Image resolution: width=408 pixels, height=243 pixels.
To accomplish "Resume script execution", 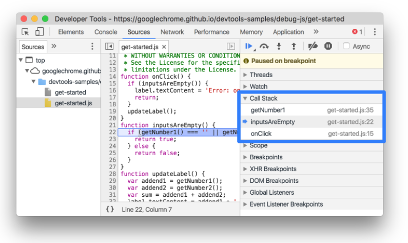I will [x=249, y=46].
